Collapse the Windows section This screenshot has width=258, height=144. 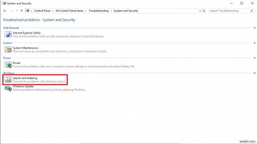click(254, 73)
